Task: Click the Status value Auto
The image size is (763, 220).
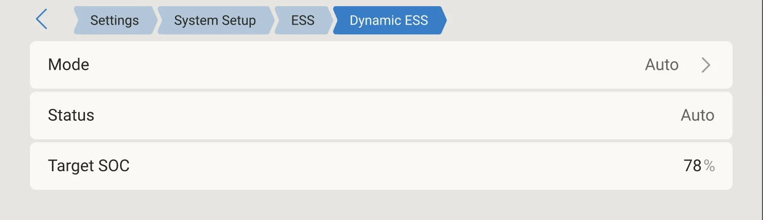Action: pyautogui.click(x=698, y=115)
